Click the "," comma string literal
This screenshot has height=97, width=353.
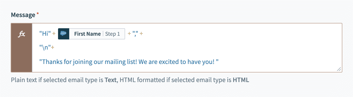135,34
